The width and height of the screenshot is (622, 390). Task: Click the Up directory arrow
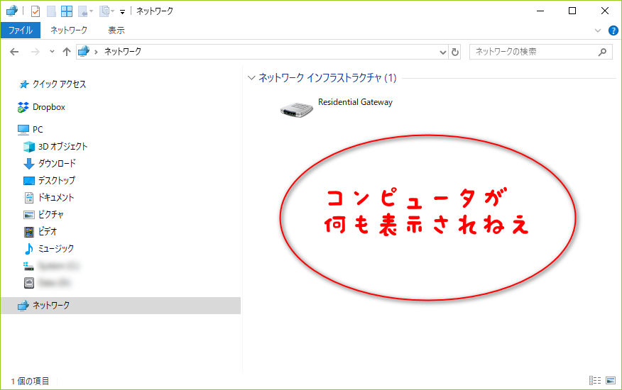click(x=67, y=52)
